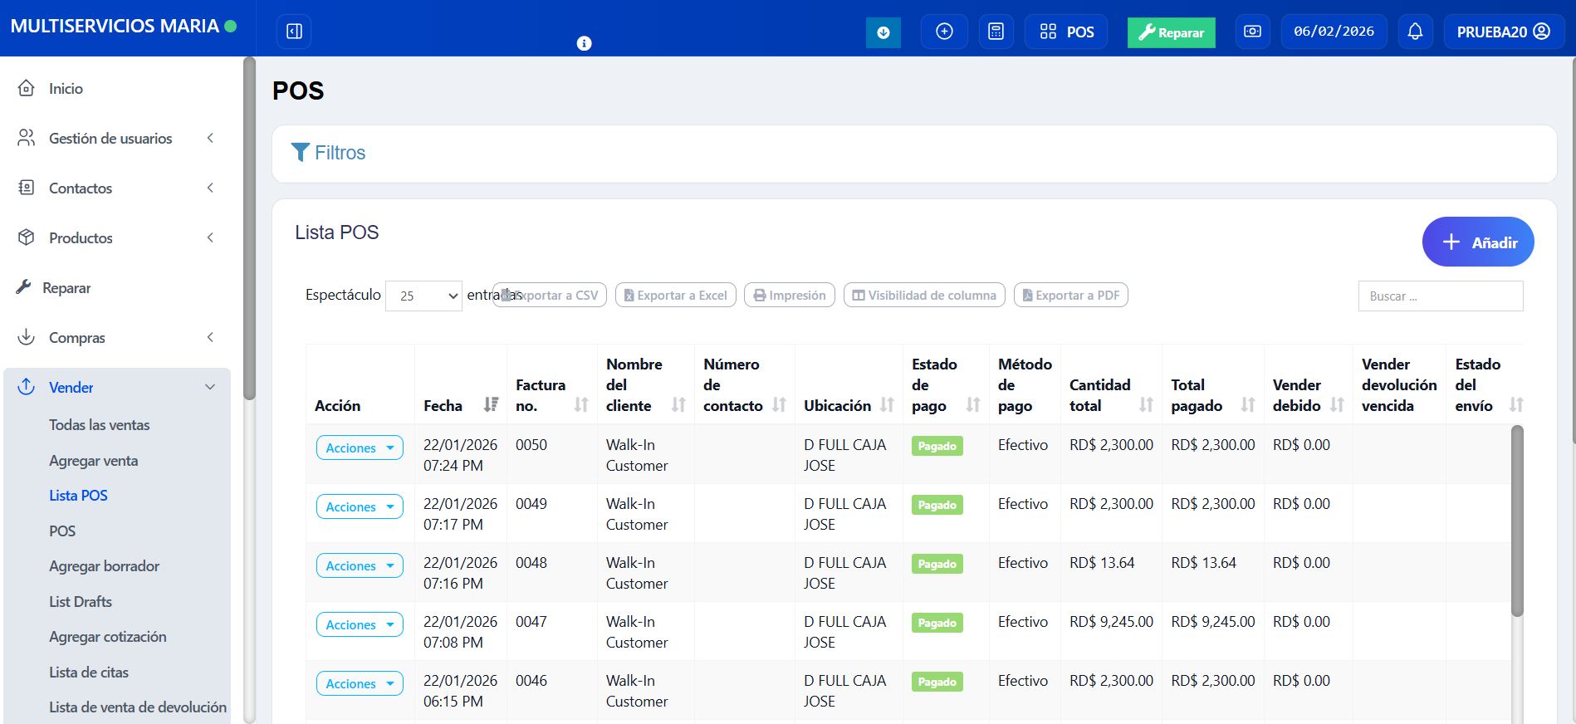Open Todas las ventas in sidebar

coord(100,425)
